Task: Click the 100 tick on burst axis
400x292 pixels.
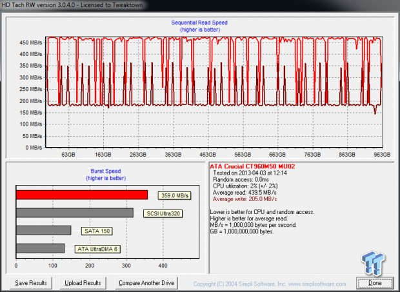Action: 53,266
